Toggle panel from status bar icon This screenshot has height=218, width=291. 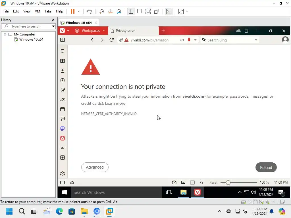click(63, 183)
